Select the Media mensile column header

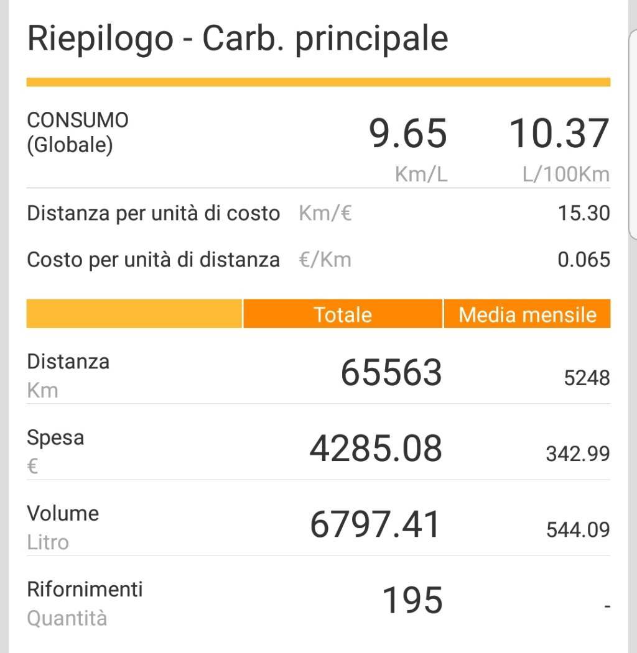click(527, 314)
